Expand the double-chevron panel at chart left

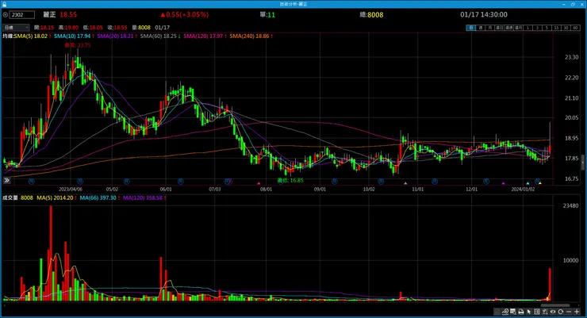(x=6, y=180)
